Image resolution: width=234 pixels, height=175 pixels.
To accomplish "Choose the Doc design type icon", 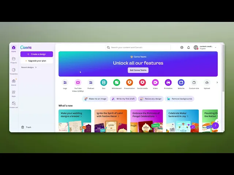I will click(104, 82).
